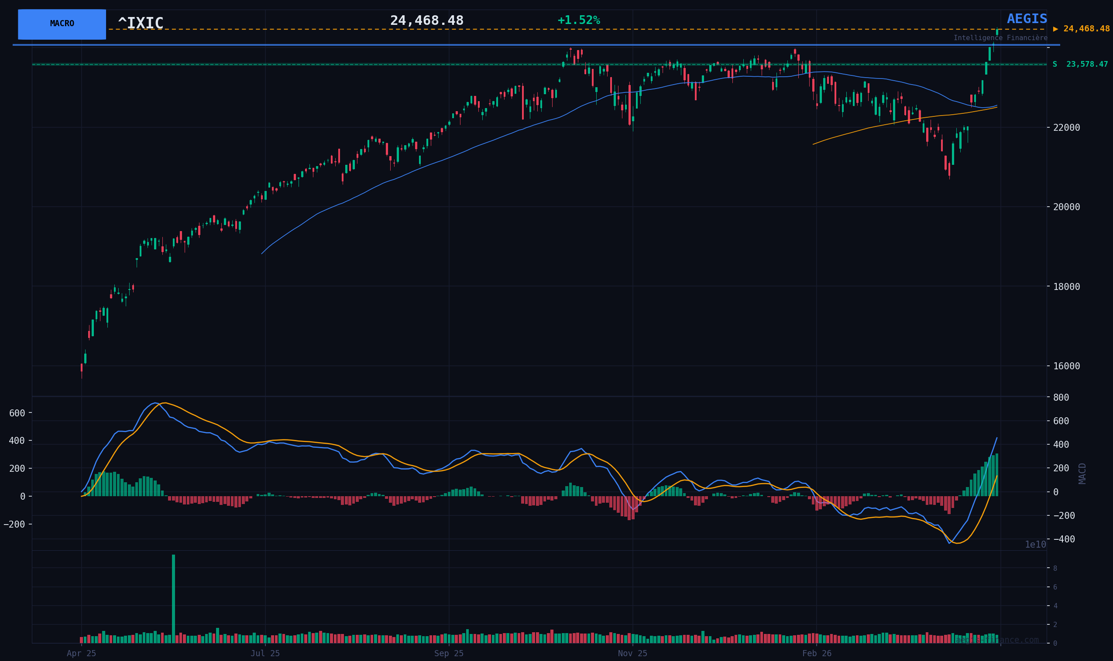This screenshot has width=1113, height=661.
Task: Click the Jul 25 date axis label
Action: point(265,654)
